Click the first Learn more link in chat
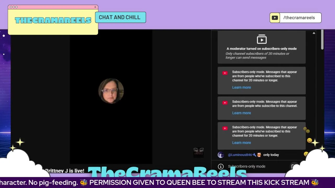Screen dimensions: 335x188 [241, 87]
